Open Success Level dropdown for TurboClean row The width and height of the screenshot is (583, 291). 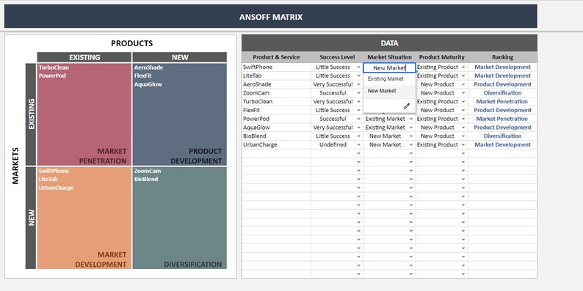pos(359,102)
